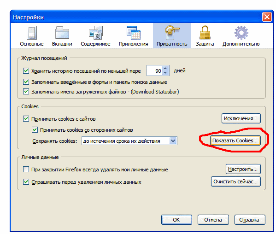
Task: Open the Содержимое settings icon
Action: pos(95,33)
